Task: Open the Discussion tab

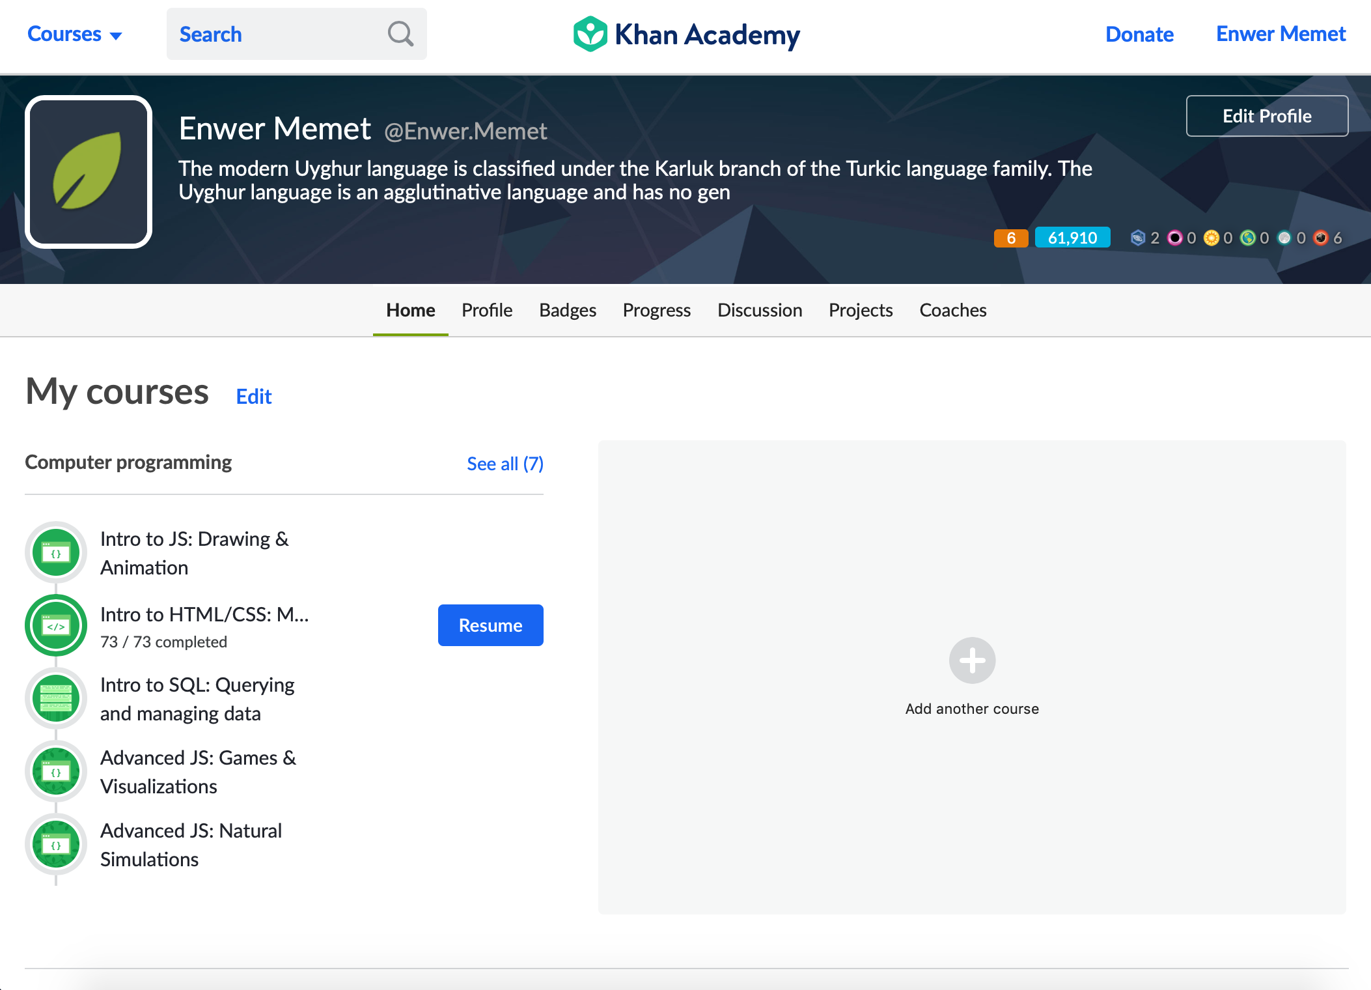Action: [x=760, y=310]
